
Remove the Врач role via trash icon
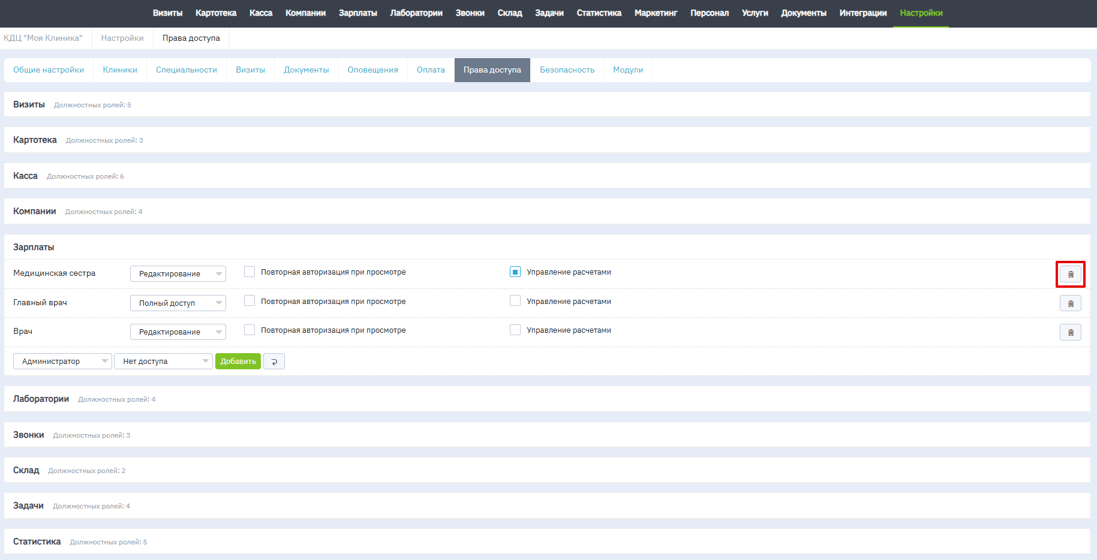(x=1070, y=332)
